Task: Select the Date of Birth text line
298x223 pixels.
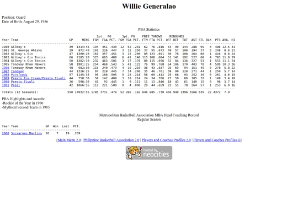Action: tap(25, 21)
